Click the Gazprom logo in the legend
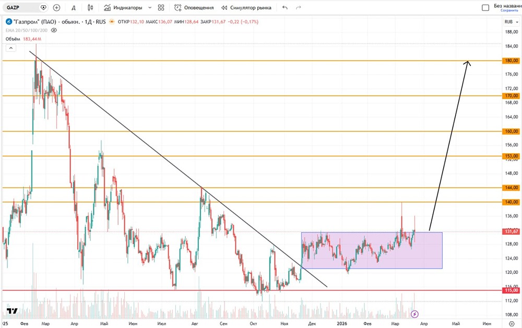Image resolution: width=522 pixels, height=328 pixels. point(9,21)
